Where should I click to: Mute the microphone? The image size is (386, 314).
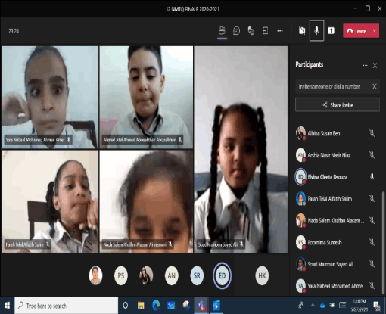click(x=316, y=31)
